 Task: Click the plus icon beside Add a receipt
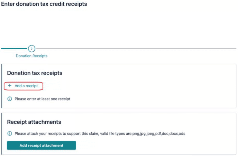pyautogui.click(x=10, y=86)
